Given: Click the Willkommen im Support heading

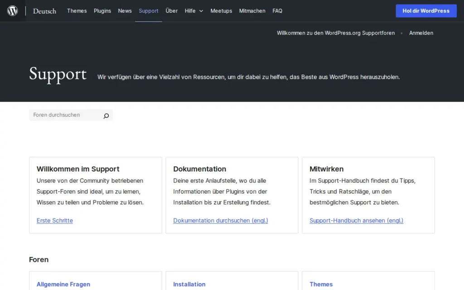Looking at the screenshot, I should [x=78, y=169].
